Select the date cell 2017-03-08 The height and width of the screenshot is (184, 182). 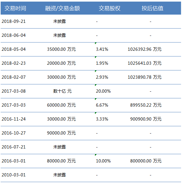pyautogui.click(x=14, y=91)
